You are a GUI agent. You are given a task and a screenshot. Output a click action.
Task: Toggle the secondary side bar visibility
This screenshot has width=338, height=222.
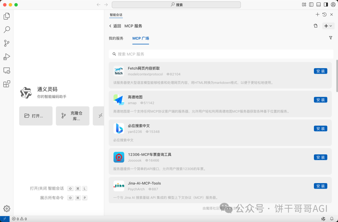click(x=326, y=4)
